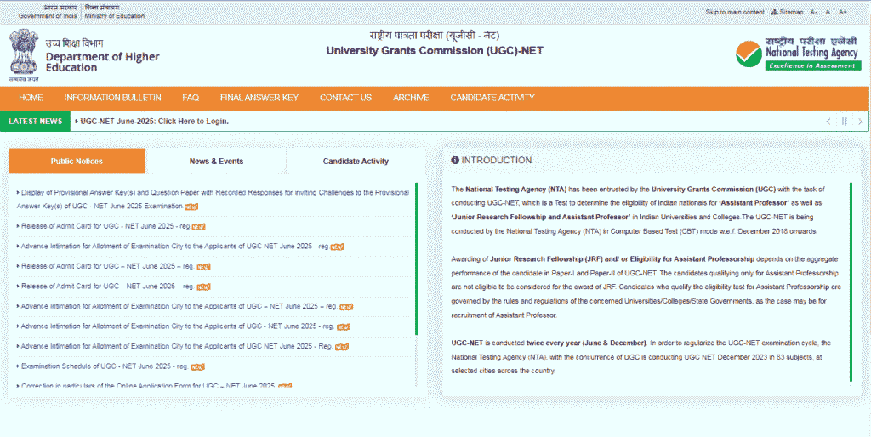
Task: Open CANDIDATE ACTIVITY in orange navbar
Action: coord(492,98)
